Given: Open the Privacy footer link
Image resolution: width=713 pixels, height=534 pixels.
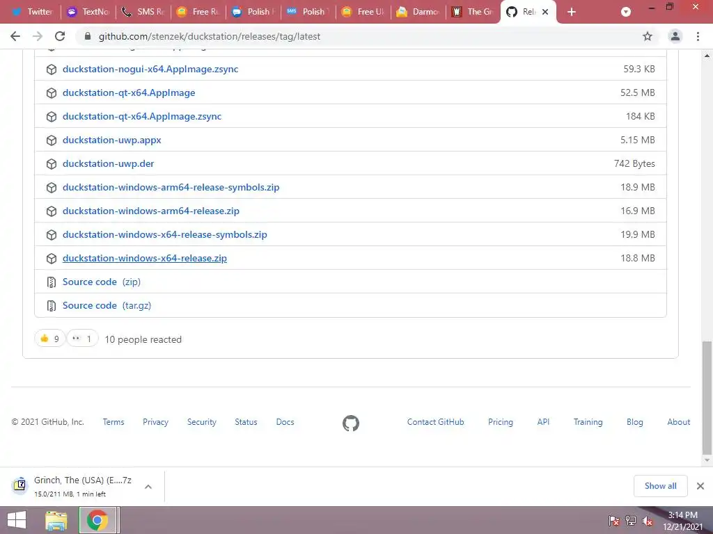Looking at the screenshot, I should (155, 422).
